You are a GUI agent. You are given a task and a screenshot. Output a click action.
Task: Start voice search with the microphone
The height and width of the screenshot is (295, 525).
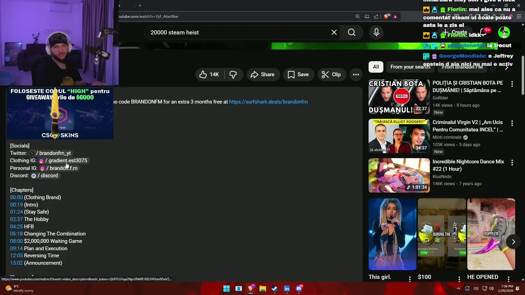(377, 32)
